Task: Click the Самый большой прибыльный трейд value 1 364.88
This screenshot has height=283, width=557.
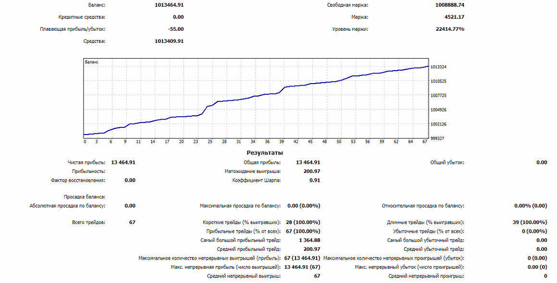Action: (x=309, y=240)
